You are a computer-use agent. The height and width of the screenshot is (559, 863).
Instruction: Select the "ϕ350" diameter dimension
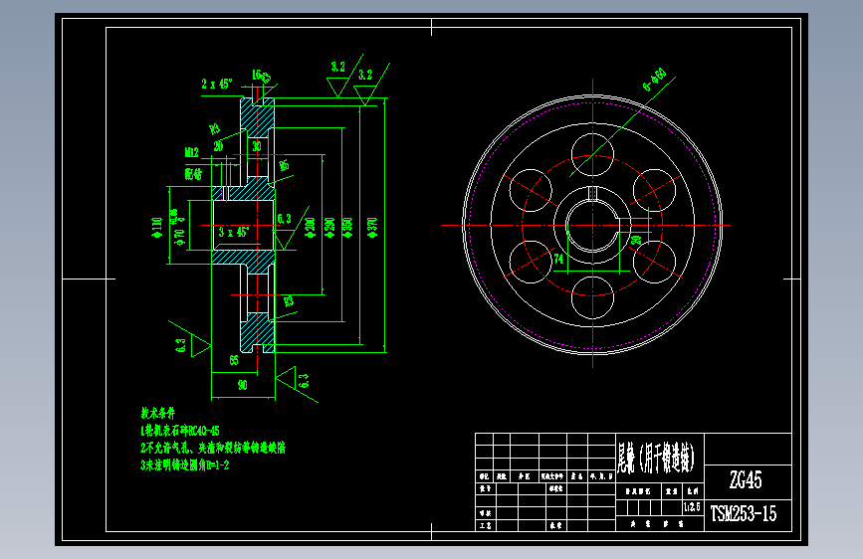coord(347,227)
